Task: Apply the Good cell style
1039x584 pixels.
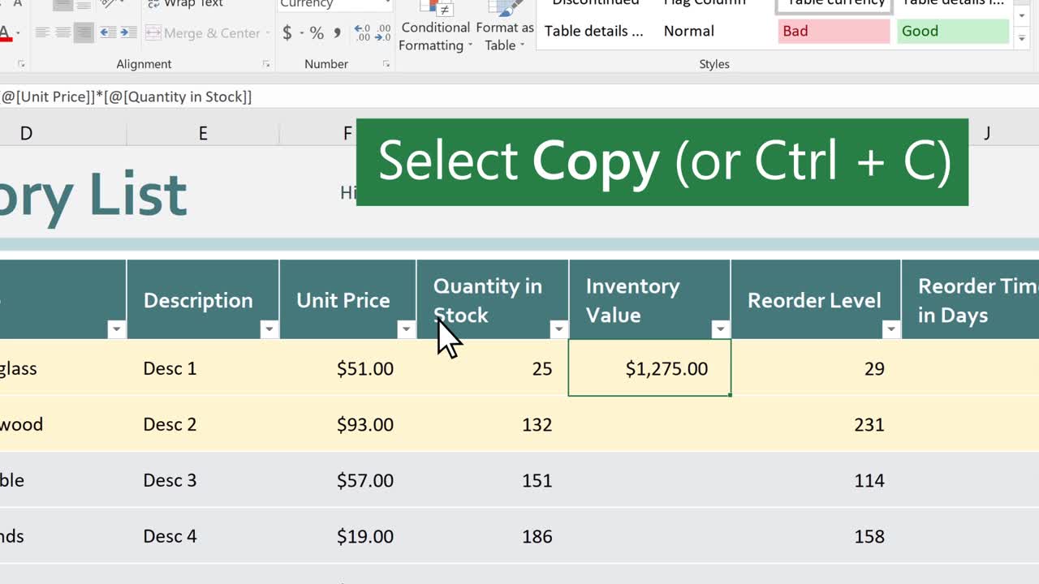Action: click(x=953, y=31)
